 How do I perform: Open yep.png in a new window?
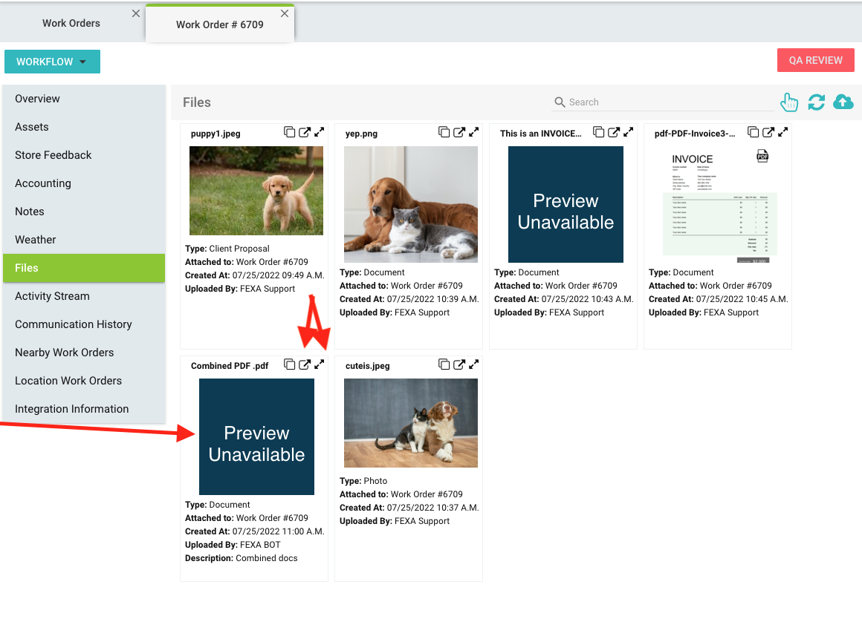pyautogui.click(x=459, y=132)
